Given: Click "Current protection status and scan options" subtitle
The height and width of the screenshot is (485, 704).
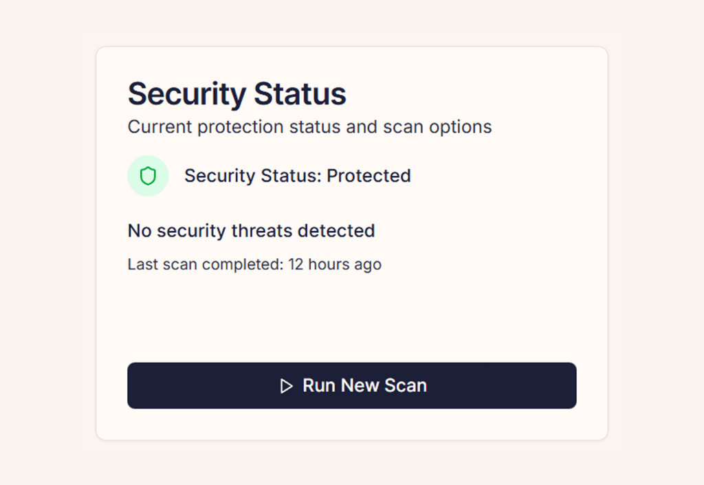Looking at the screenshot, I should tap(309, 127).
